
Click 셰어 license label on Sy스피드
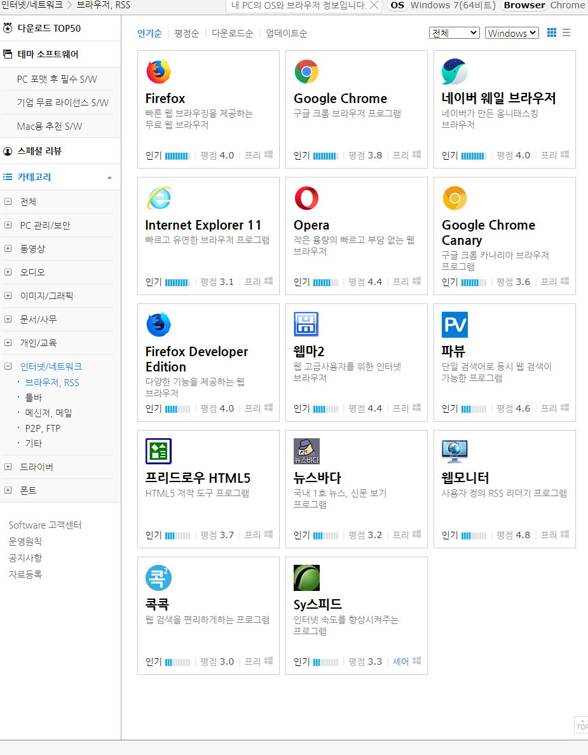tap(401, 661)
